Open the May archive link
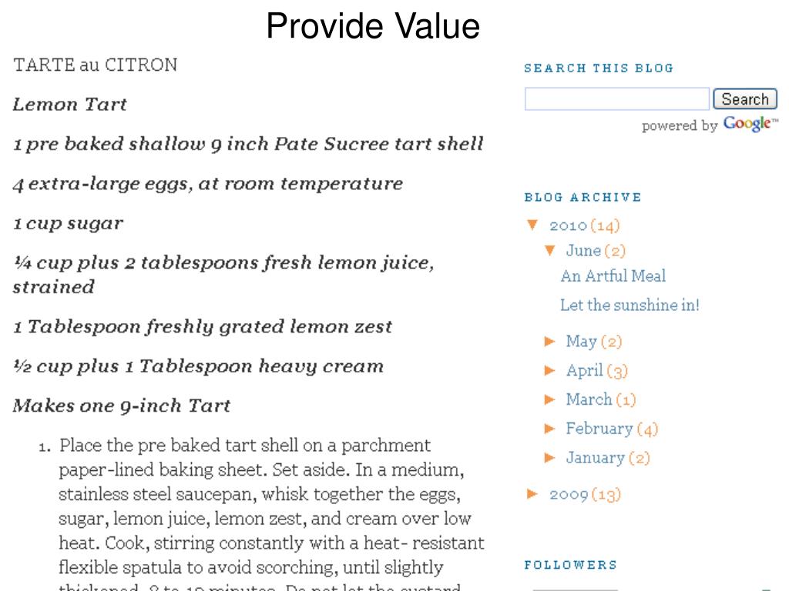The width and height of the screenshot is (789, 591). click(581, 342)
